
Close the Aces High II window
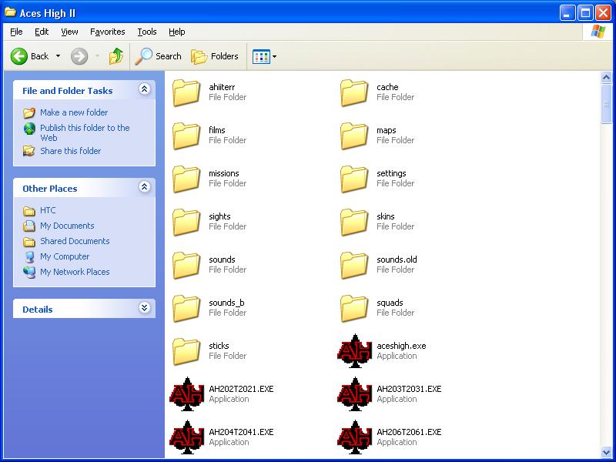[603, 13]
